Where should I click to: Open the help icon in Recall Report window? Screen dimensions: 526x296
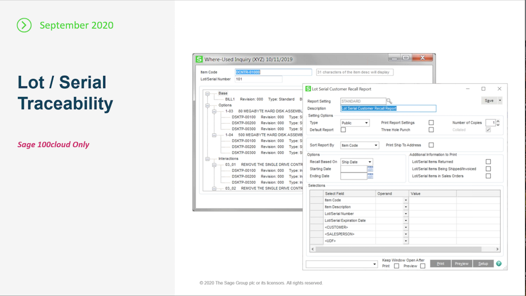499,264
